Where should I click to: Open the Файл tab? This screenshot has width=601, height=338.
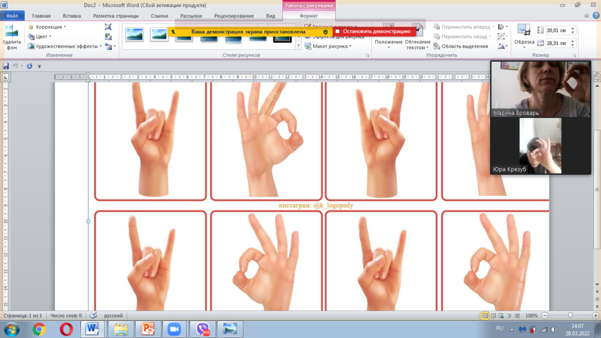click(x=12, y=17)
